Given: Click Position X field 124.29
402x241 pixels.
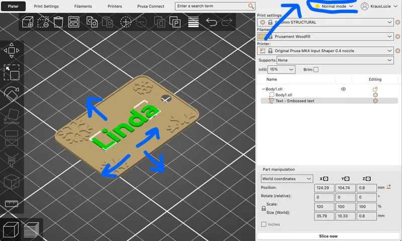Looking at the screenshot, I should (x=324, y=188).
